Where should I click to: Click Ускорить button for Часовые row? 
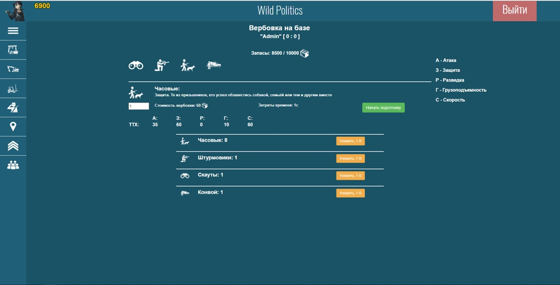coord(350,141)
